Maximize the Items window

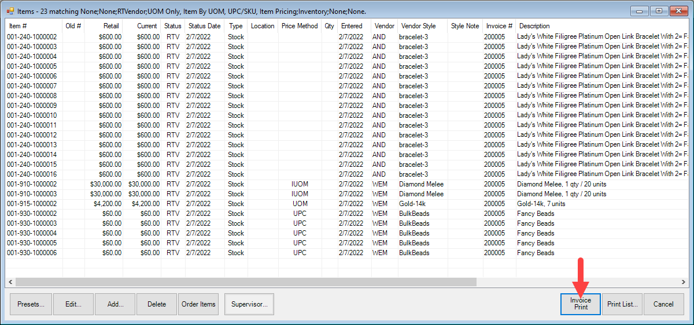(658, 10)
